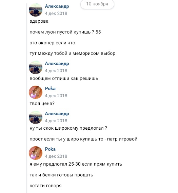Open Poka profile name above 'твоя цена?'

(50, 88)
